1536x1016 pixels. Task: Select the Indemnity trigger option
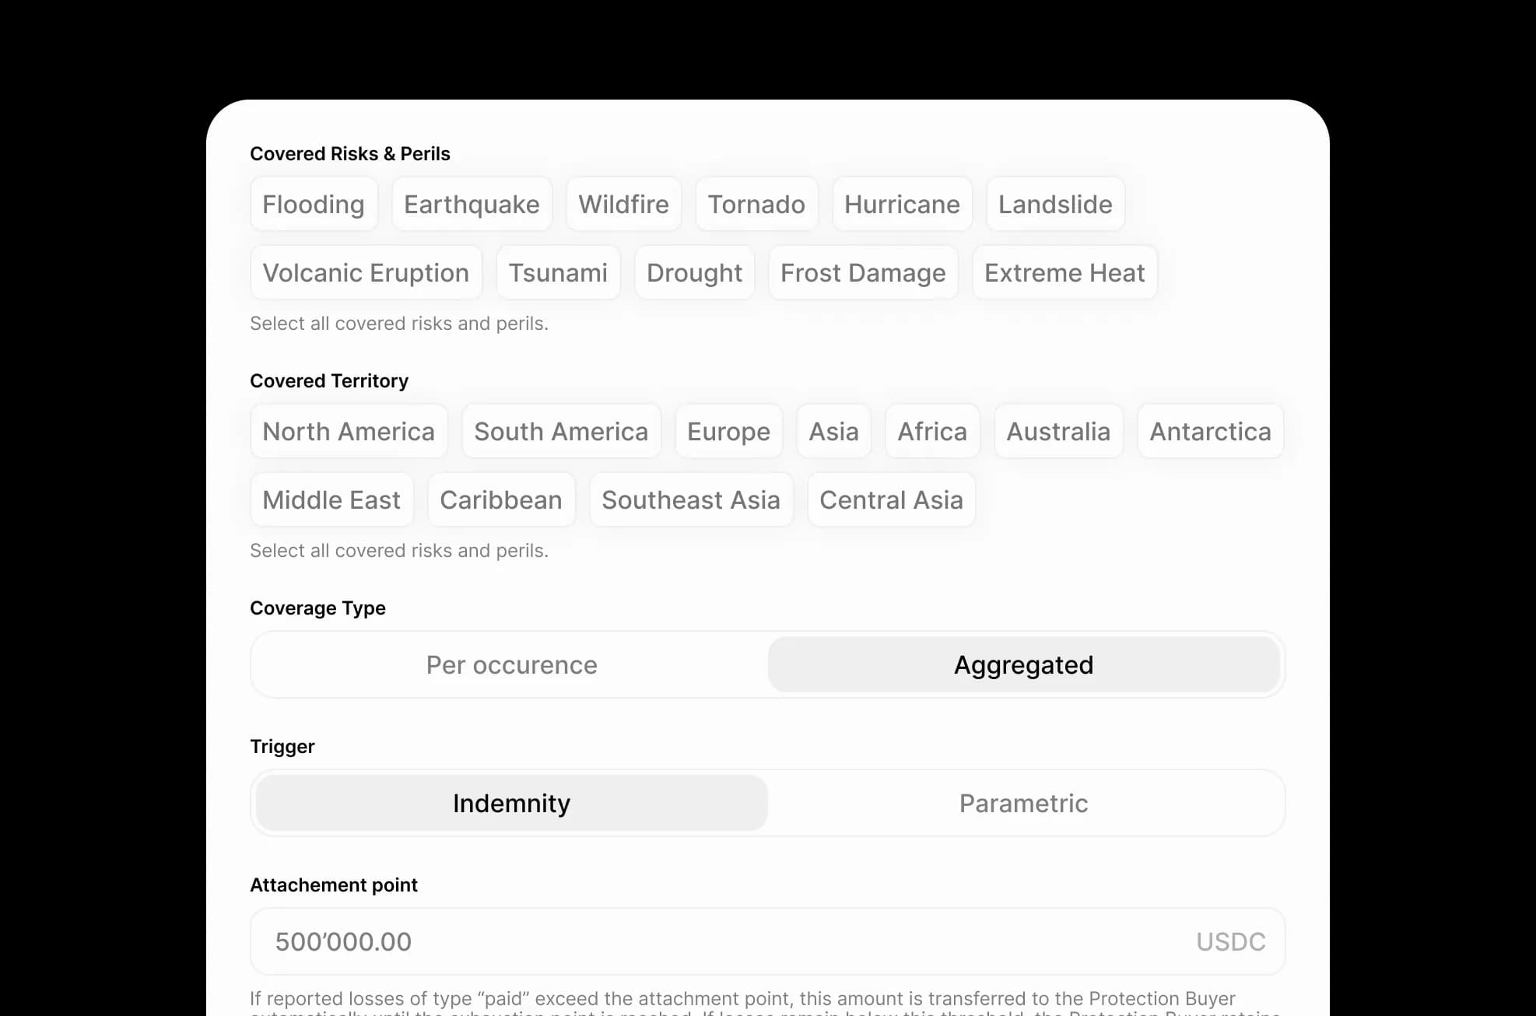click(511, 803)
